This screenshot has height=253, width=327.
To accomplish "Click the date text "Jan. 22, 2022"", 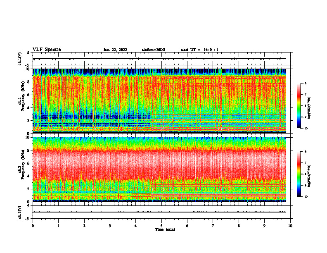I will [x=115, y=50].
